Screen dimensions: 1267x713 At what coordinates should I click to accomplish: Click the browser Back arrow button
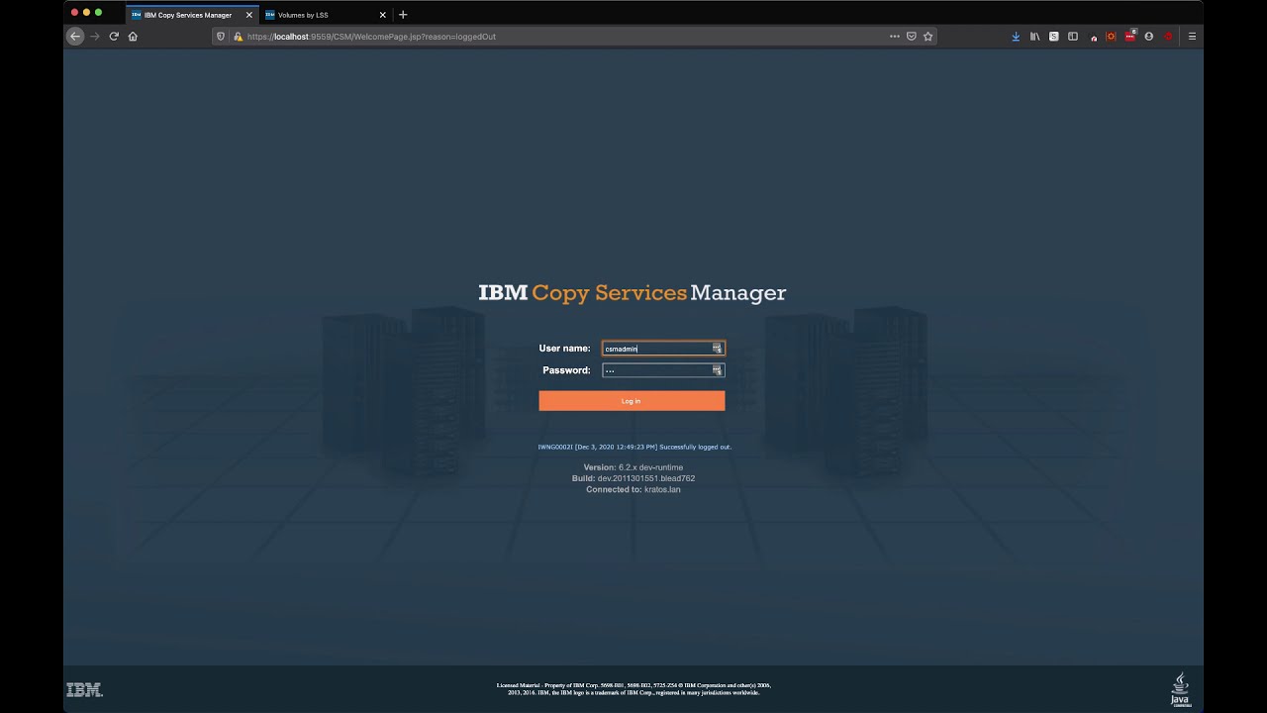click(75, 36)
